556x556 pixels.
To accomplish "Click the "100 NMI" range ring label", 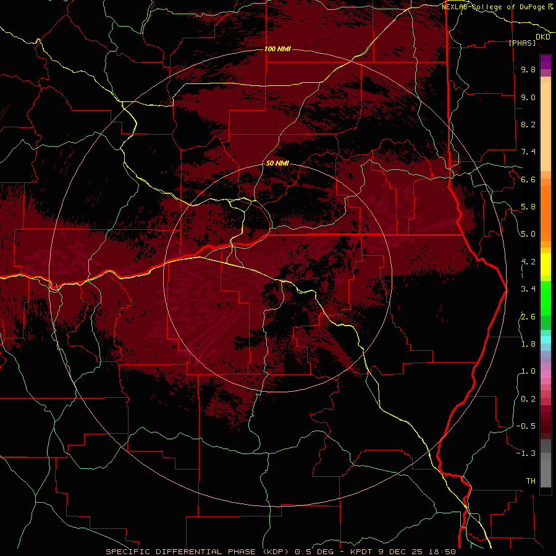I will [x=277, y=49].
